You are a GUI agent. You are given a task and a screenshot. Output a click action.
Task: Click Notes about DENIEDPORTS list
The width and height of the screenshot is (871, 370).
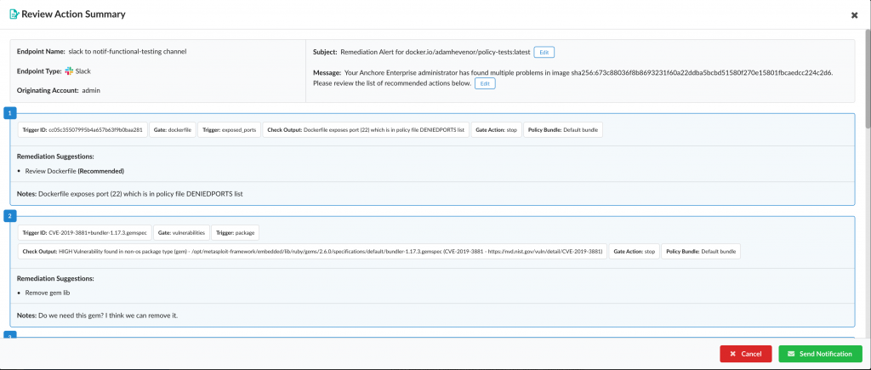coord(130,194)
